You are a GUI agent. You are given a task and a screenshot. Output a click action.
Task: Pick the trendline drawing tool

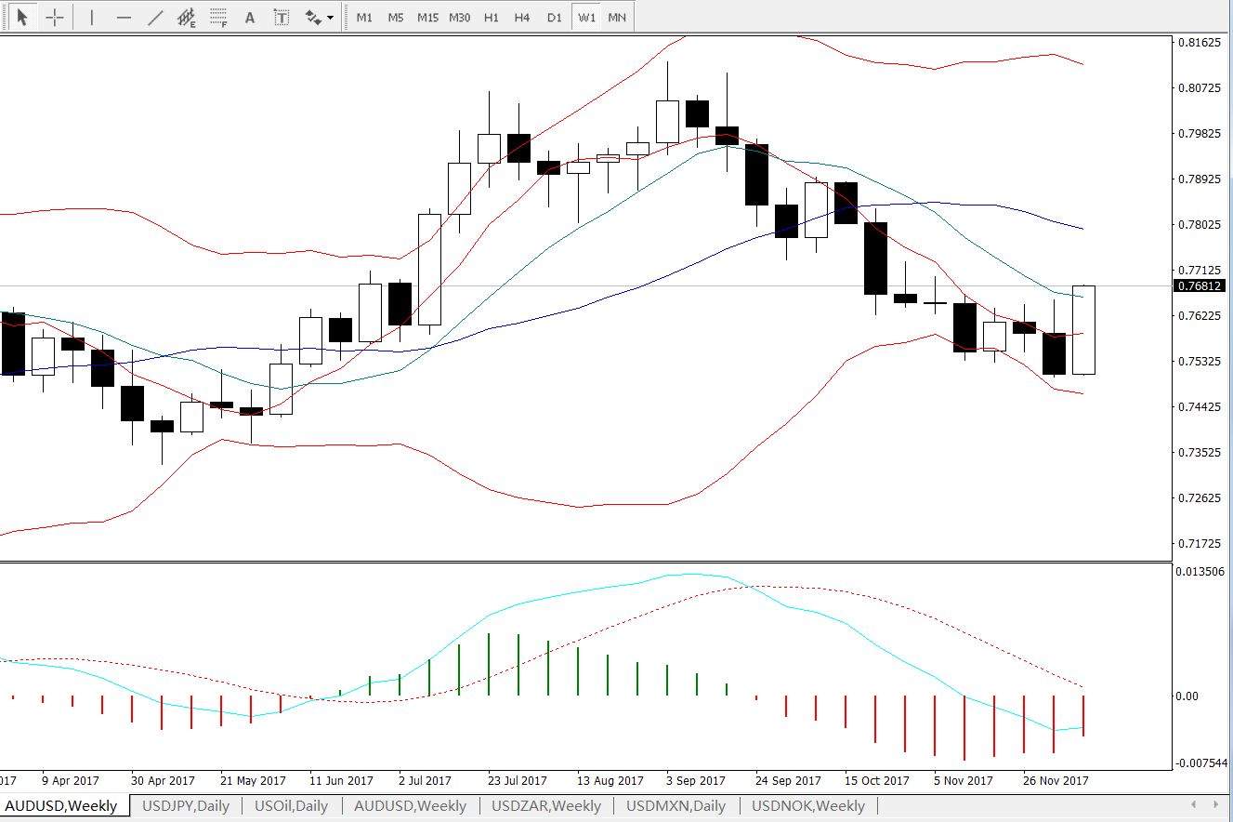tap(155, 17)
